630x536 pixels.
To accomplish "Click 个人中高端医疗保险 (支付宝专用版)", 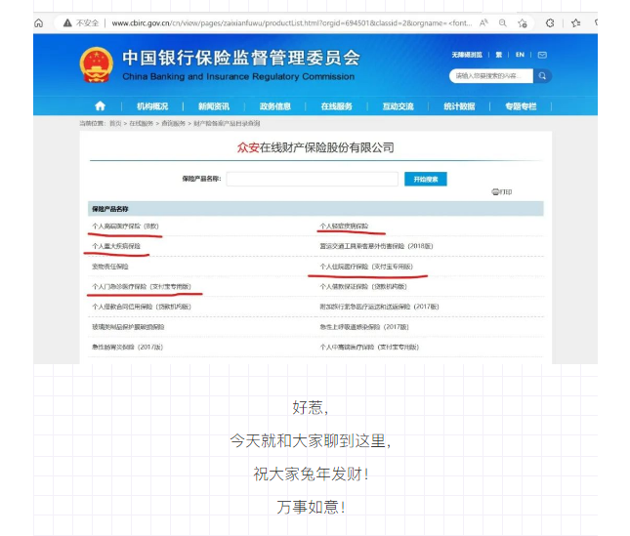I will 369,347.
